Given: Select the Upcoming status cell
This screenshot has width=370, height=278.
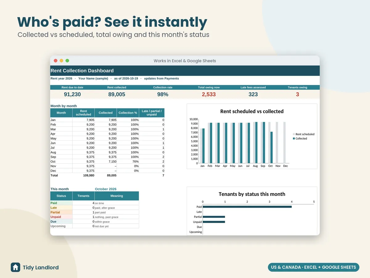Looking at the screenshot, I should 61,226.
